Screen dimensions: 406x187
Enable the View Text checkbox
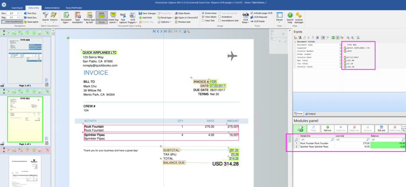[203, 21]
